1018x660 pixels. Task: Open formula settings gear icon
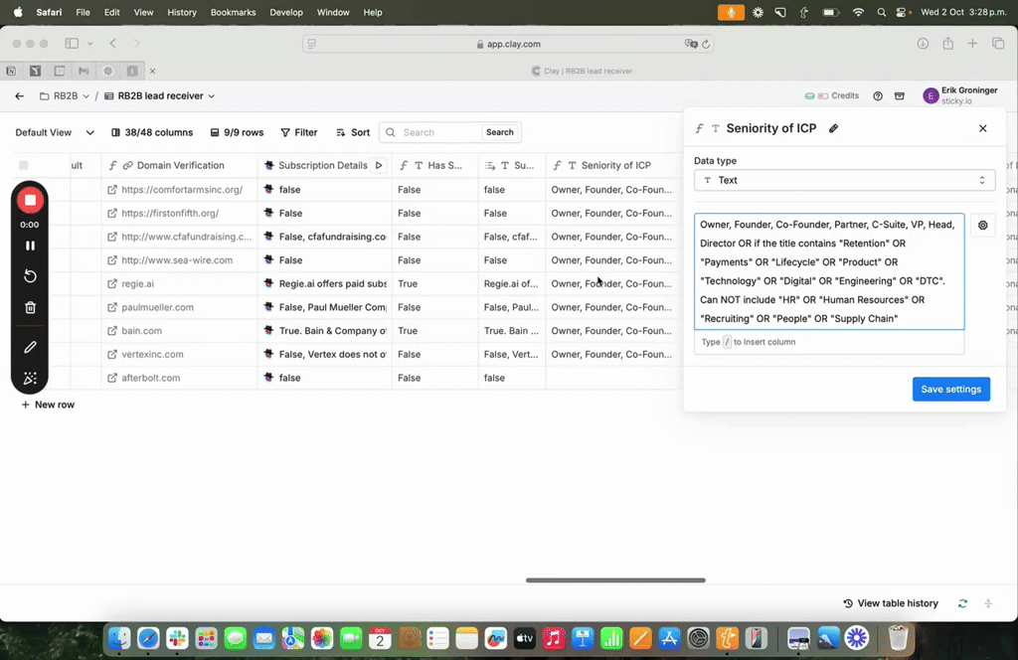point(982,226)
